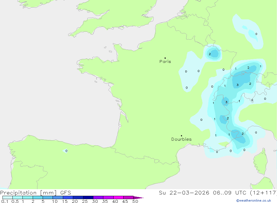Click the legend label '35'
The height and width of the screenshot is (203, 277).
[x=105, y=201]
